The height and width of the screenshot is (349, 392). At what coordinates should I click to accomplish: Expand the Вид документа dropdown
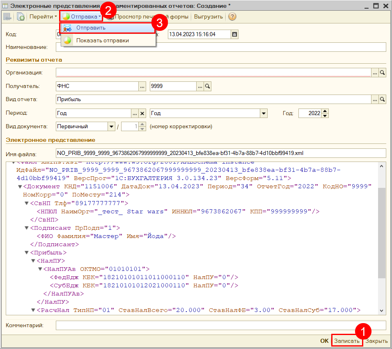[x=111, y=127]
